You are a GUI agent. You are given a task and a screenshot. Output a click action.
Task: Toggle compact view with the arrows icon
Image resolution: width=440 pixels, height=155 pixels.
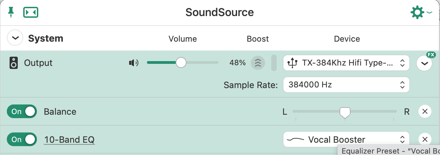pyautogui.click(x=31, y=13)
